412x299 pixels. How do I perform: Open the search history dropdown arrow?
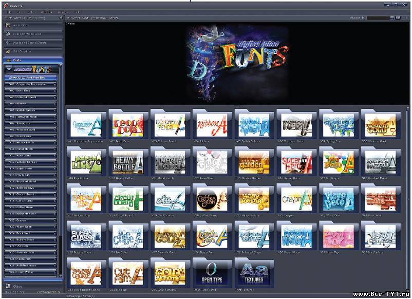(392, 18)
